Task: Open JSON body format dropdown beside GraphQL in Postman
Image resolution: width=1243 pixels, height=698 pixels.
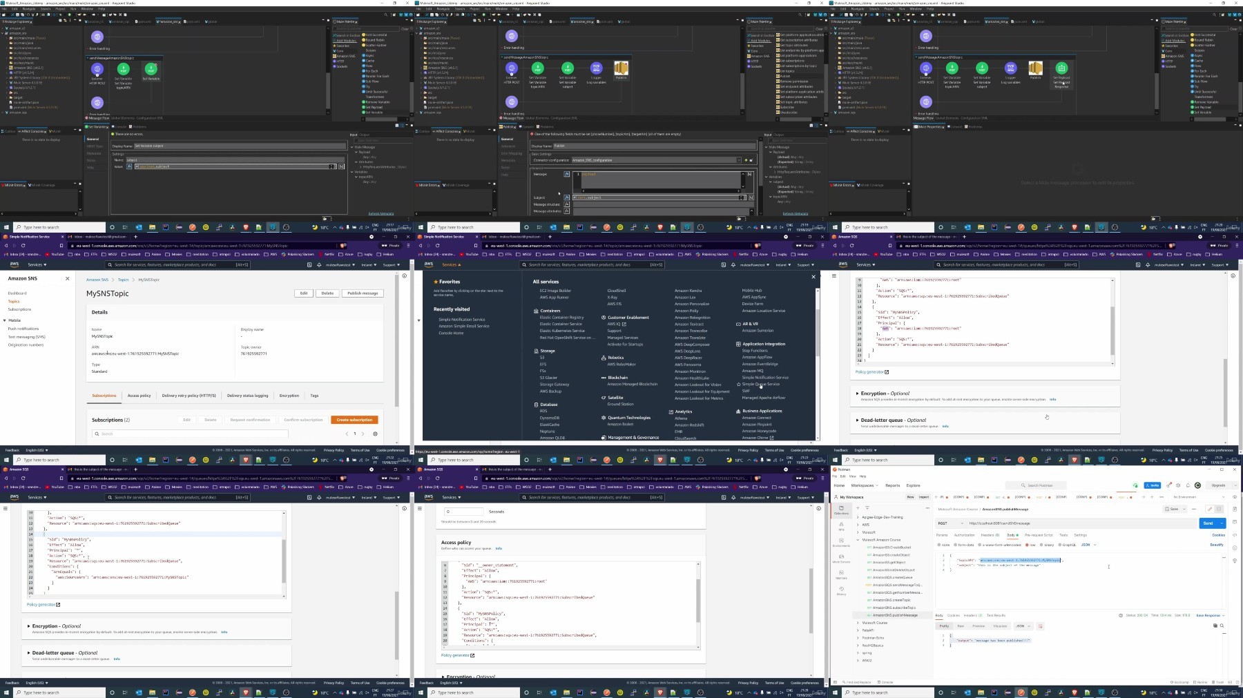Action: [1089, 545]
